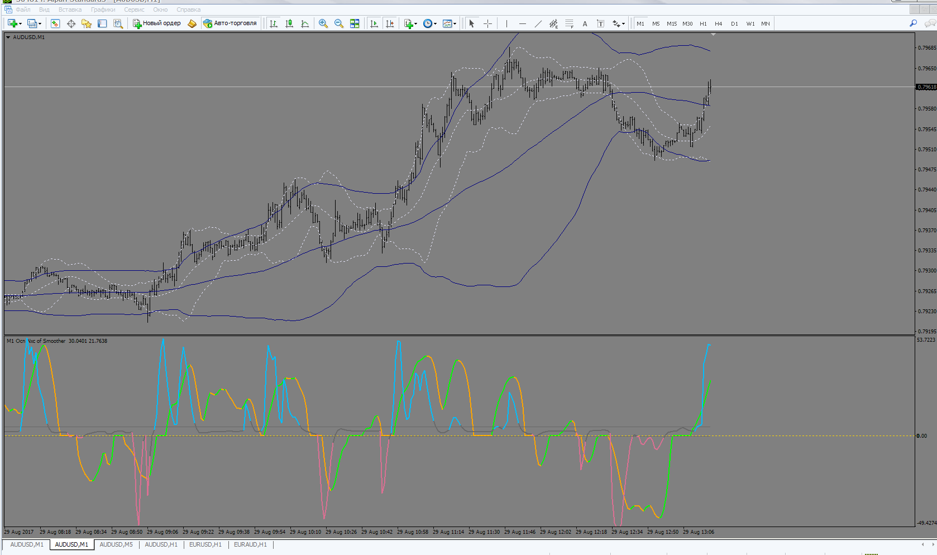Viewport: 937px width, 555px height.
Task: Select the Text Label tool
Action: (x=600, y=23)
